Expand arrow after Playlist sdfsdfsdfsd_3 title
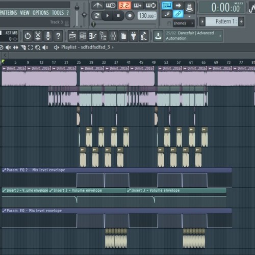The width and height of the screenshot is (255, 255). (x=113, y=47)
